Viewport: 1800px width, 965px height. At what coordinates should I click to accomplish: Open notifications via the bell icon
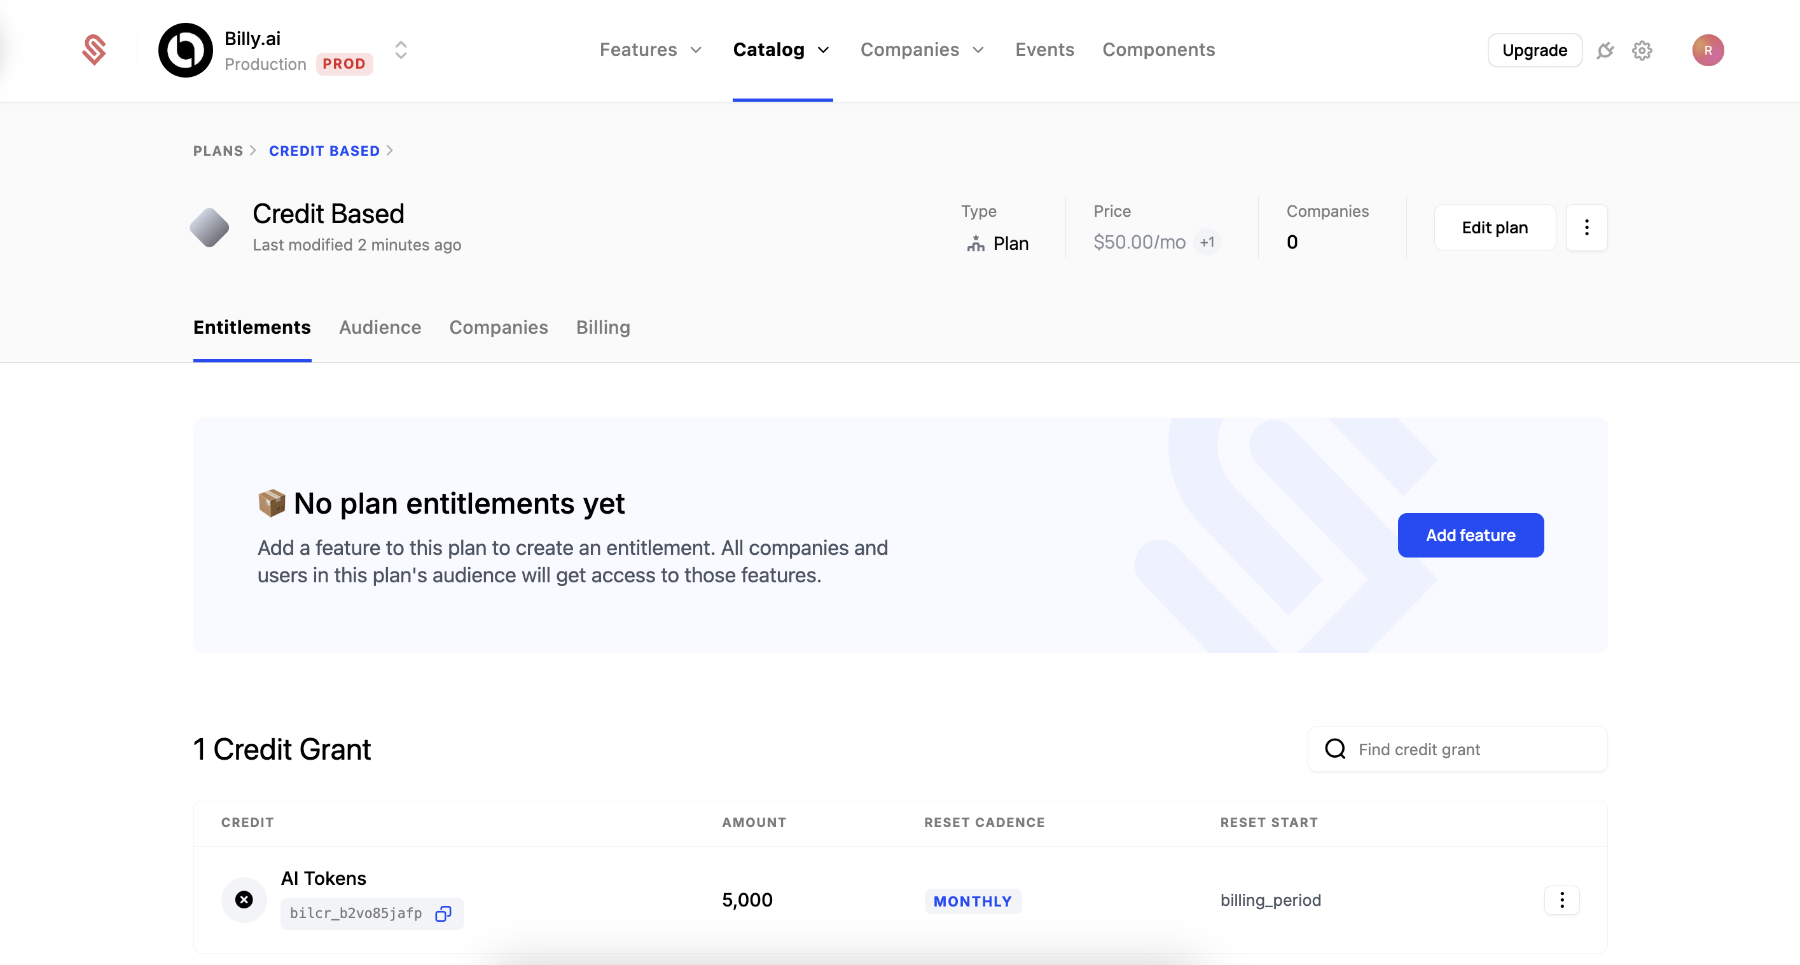[x=1605, y=50]
